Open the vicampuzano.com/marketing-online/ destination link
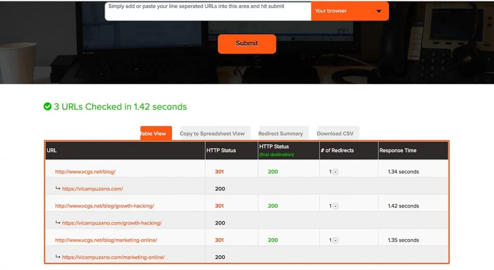This screenshot has width=494, height=270. [113, 257]
